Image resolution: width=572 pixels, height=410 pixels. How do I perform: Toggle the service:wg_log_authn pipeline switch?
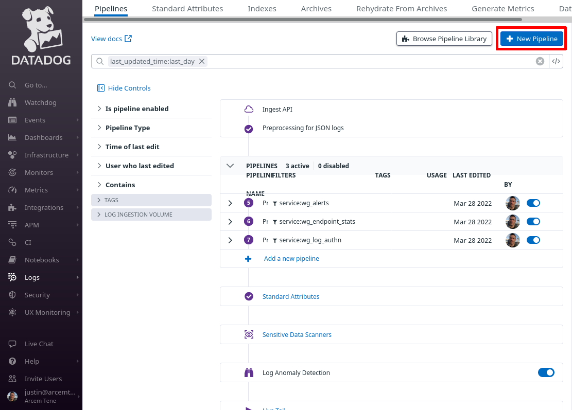[x=533, y=240]
